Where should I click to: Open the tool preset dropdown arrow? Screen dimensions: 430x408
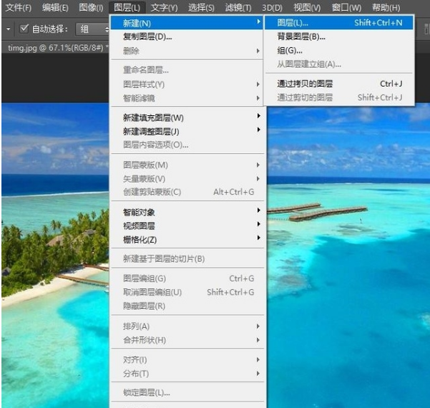click(9, 29)
